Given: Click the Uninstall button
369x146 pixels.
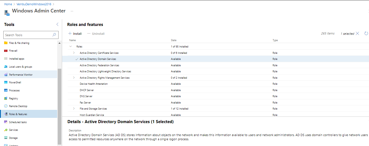Looking at the screenshot, I should (96, 34).
